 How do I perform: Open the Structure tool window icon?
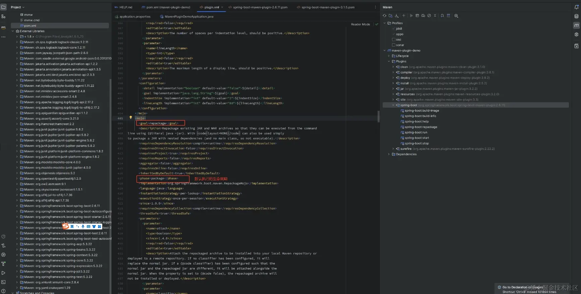3,16
